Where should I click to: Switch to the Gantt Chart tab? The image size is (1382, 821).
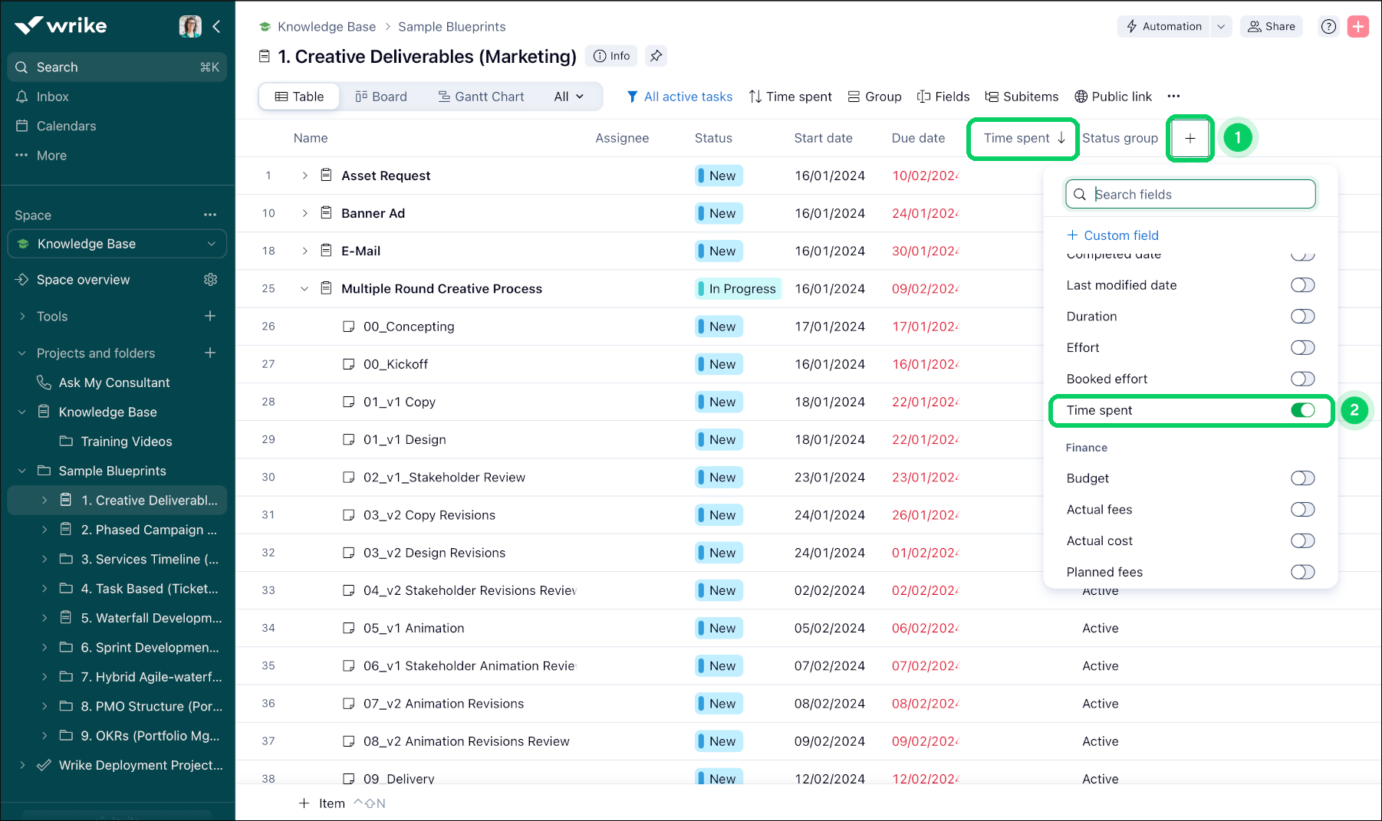[481, 97]
